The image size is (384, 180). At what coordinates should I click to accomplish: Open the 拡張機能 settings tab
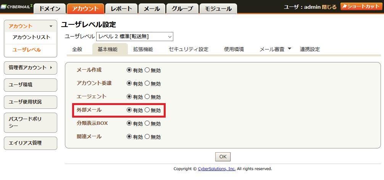tap(143, 49)
